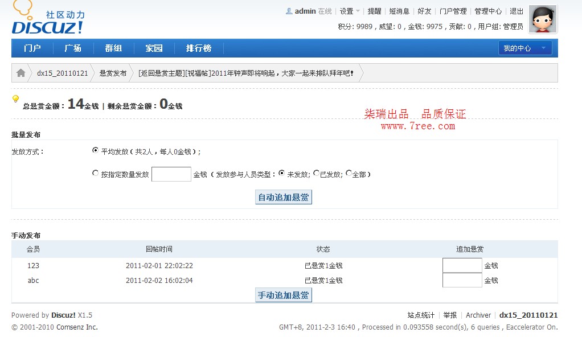The height and width of the screenshot is (337, 582).
Task: Choose the 未发放 participant type radio
Action: [282, 173]
